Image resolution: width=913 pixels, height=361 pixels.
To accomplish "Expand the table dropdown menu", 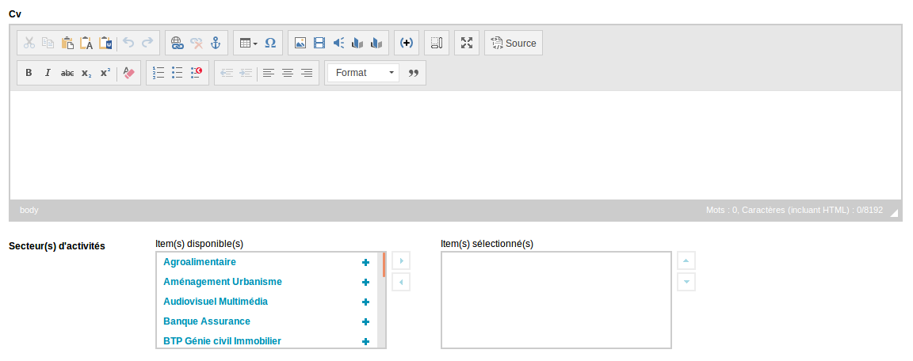I will coord(249,43).
